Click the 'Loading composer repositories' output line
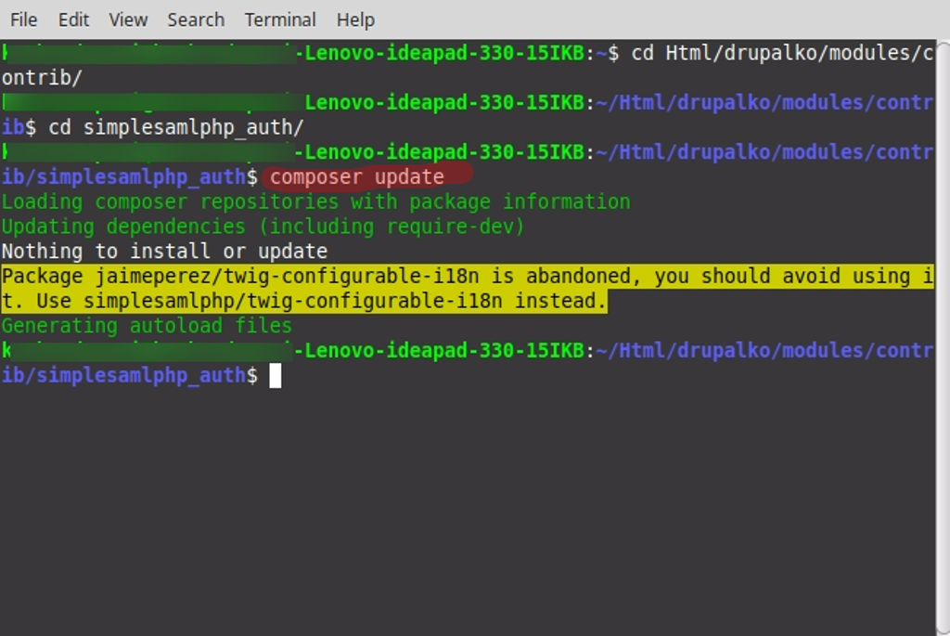The height and width of the screenshot is (636, 950). (x=315, y=201)
